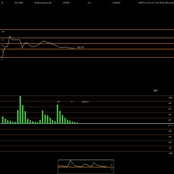Click the tallest green bar in MR chart
The height and width of the screenshot is (174, 174).
point(20,110)
